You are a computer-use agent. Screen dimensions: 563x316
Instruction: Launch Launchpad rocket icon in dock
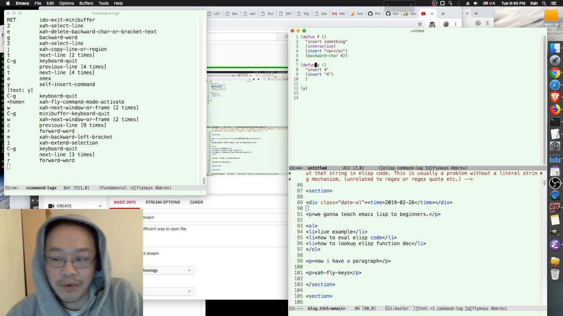[555, 61]
